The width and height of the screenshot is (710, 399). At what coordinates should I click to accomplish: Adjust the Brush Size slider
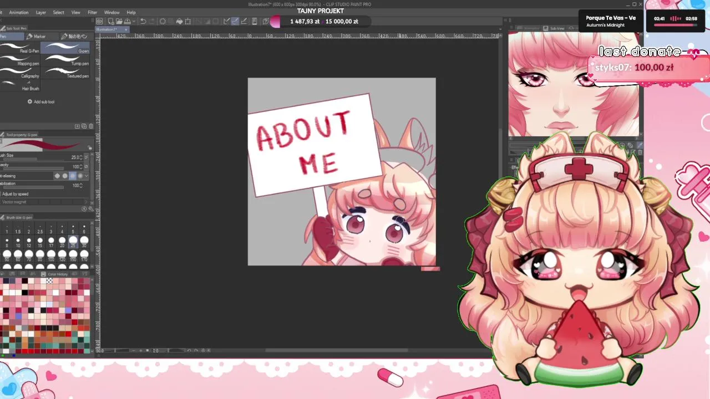[x=33, y=159]
